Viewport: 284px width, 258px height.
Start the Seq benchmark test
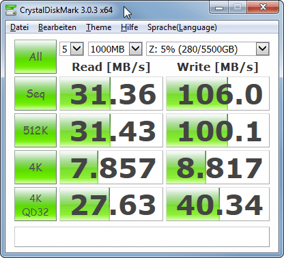pyautogui.click(x=35, y=94)
